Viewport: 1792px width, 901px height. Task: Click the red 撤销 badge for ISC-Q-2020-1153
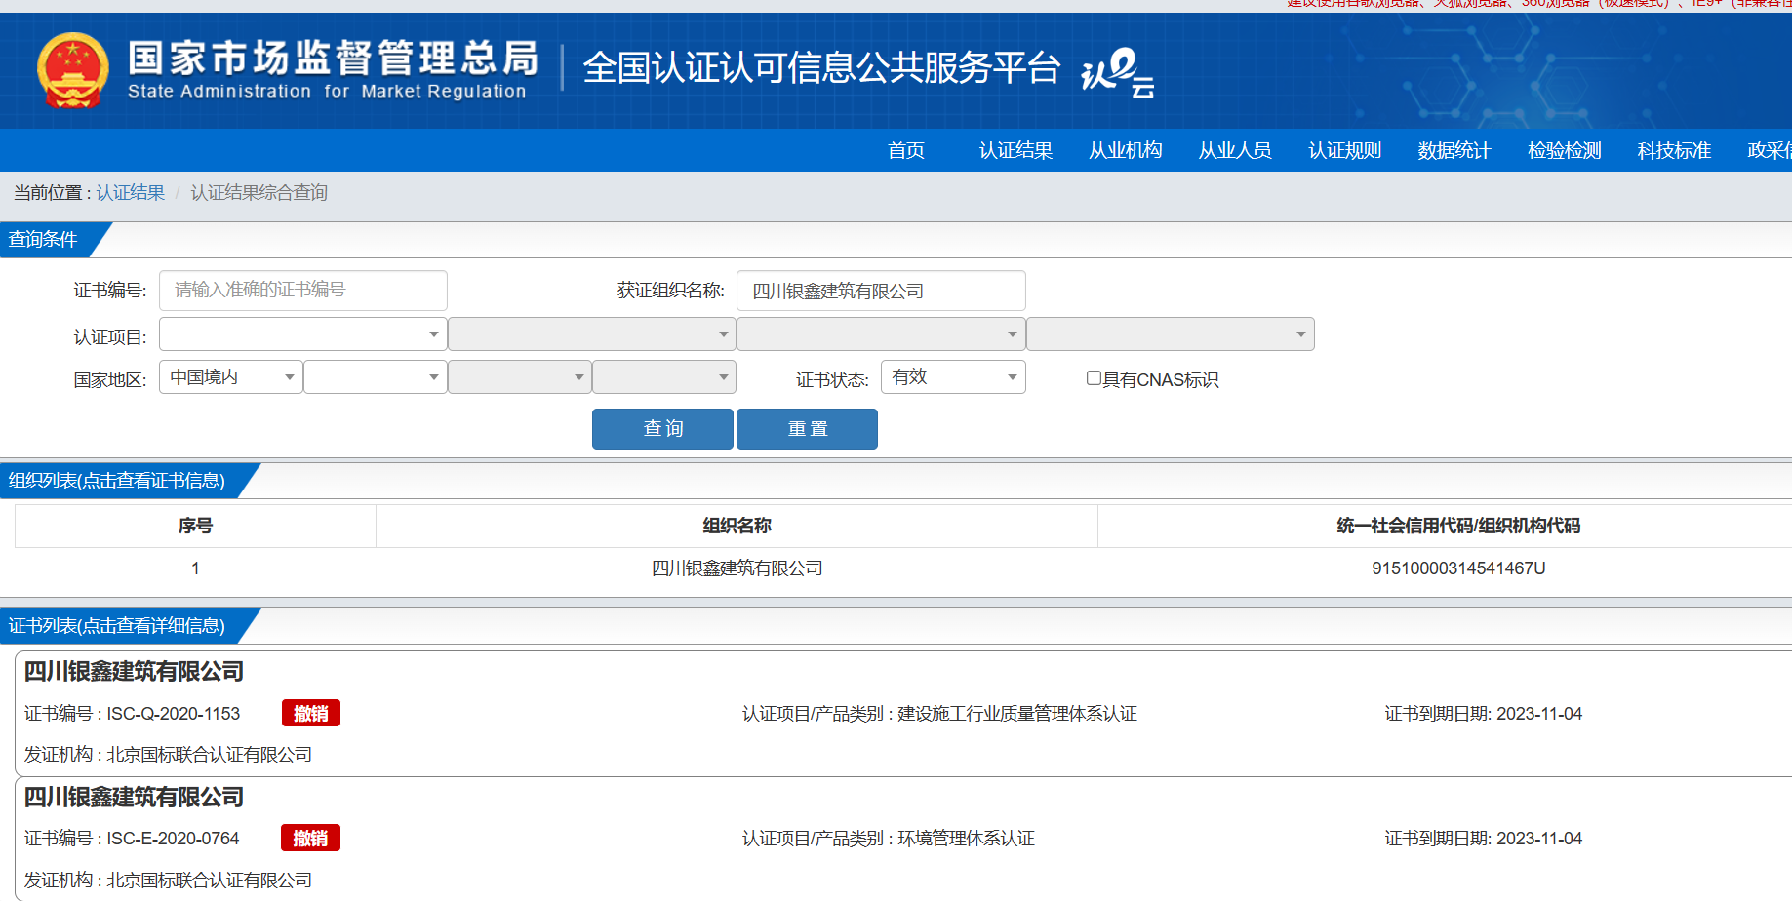(311, 713)
